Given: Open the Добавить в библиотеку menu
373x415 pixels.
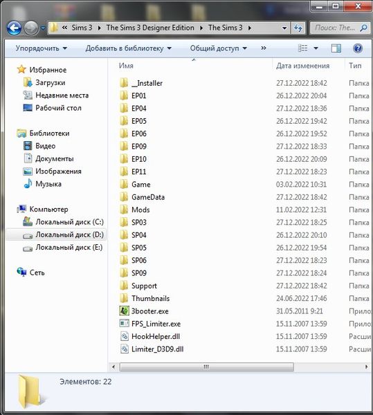Looking at the screenshot, I should pos(129,48).
